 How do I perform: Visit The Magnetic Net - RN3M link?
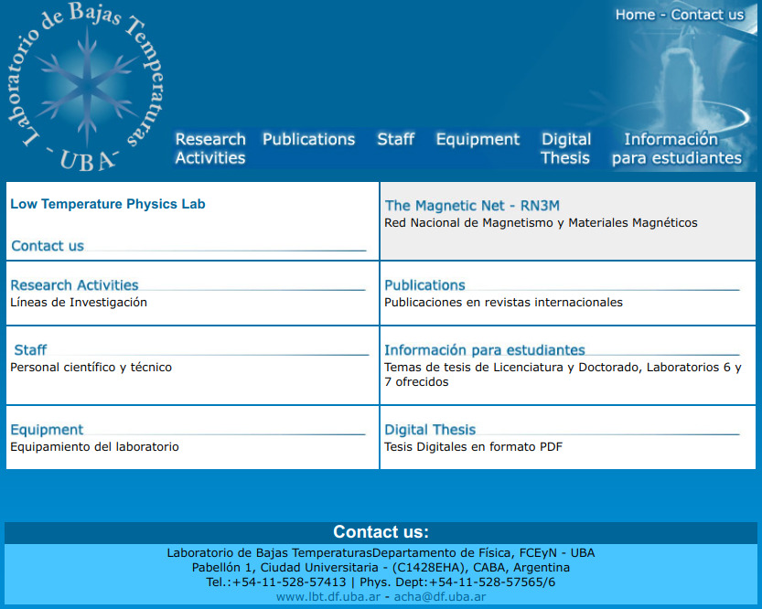pos(472,206)
